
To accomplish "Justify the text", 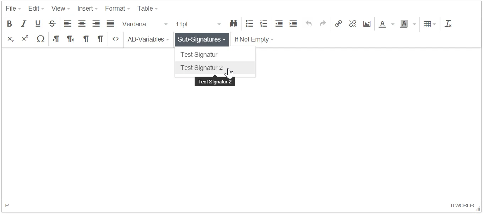I will point(110,24).
